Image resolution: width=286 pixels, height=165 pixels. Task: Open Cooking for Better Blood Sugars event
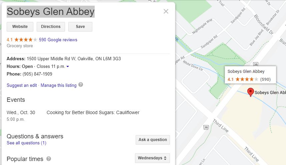(93, 112)
